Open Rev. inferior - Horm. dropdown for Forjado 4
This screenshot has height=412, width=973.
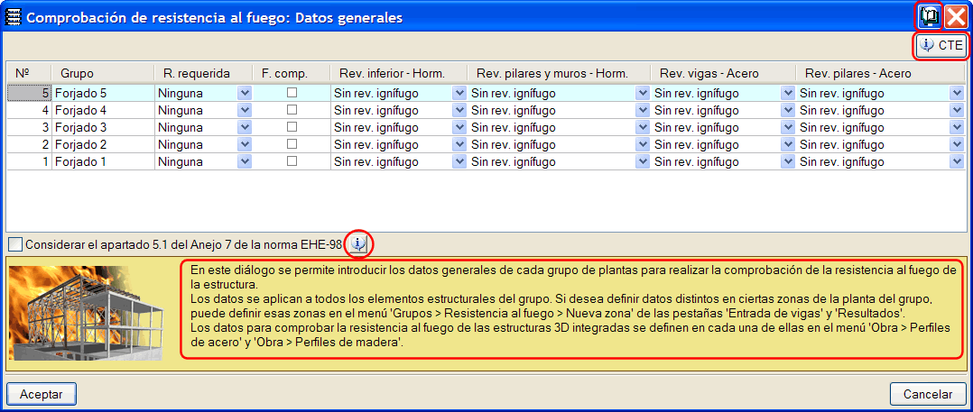point(459,111)
